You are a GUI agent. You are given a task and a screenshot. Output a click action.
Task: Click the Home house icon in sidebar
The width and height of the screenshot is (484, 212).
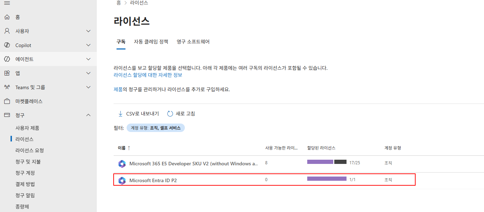pyautogui.click(x=7, y=17)
